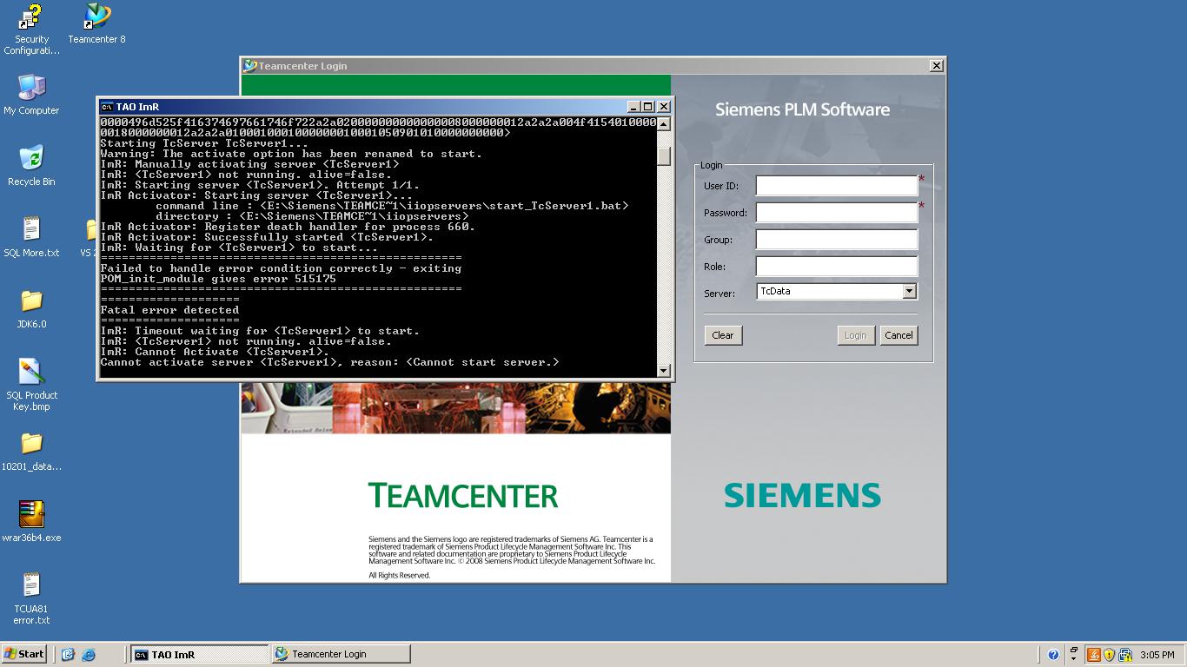The image size is (1187, 667).
Task: Click 'POM_init_module gives error 515175' line
Action: [x=218, y=279]
